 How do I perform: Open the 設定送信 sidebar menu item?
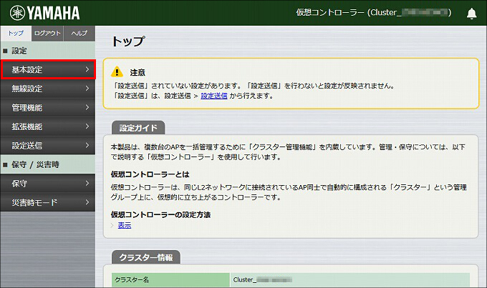(x=48, y=145)
